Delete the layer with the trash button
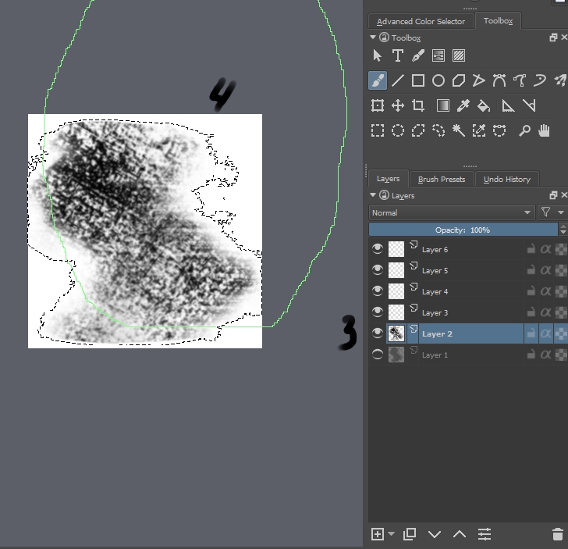The height and width of the screenshot is (549, 568). (x=557, y=534)
